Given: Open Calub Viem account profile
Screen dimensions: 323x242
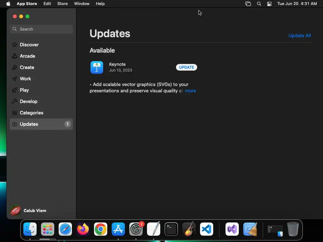Looking at the screenshot, I should tap(29, 210).
